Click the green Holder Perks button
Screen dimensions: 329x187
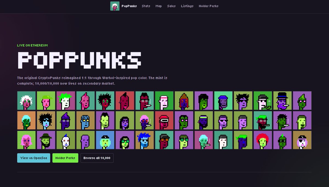coord(65,158)
